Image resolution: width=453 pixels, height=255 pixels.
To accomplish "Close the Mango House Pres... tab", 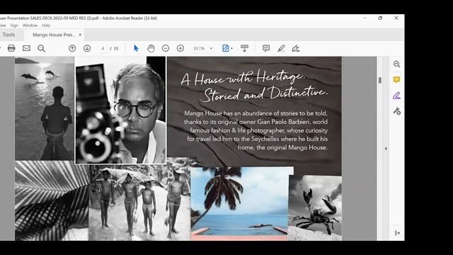I will tap(80, 35).
